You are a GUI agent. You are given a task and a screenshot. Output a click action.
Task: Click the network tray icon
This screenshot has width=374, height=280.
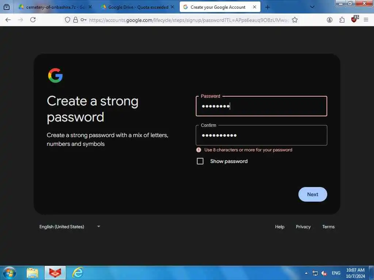point(315,273)
